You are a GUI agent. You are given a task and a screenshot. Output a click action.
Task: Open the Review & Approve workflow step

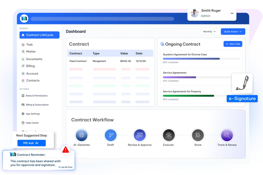pyautogui.click(x=140, y=135)
